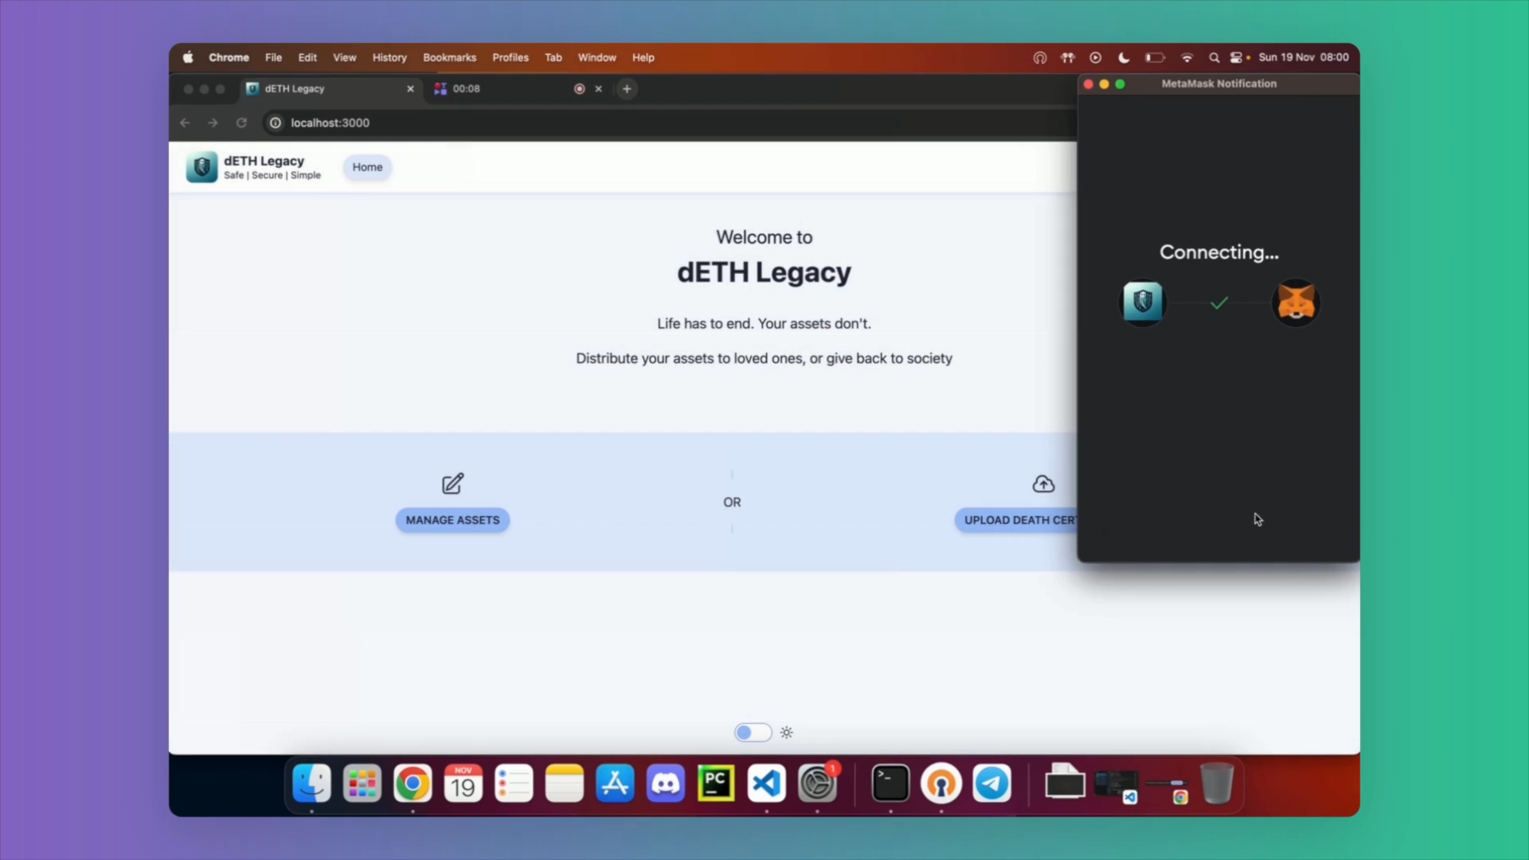This screenshot has height=860, width=1529.
Task: Open the Control Center in the menu bar
Action: coord(1236,57)
